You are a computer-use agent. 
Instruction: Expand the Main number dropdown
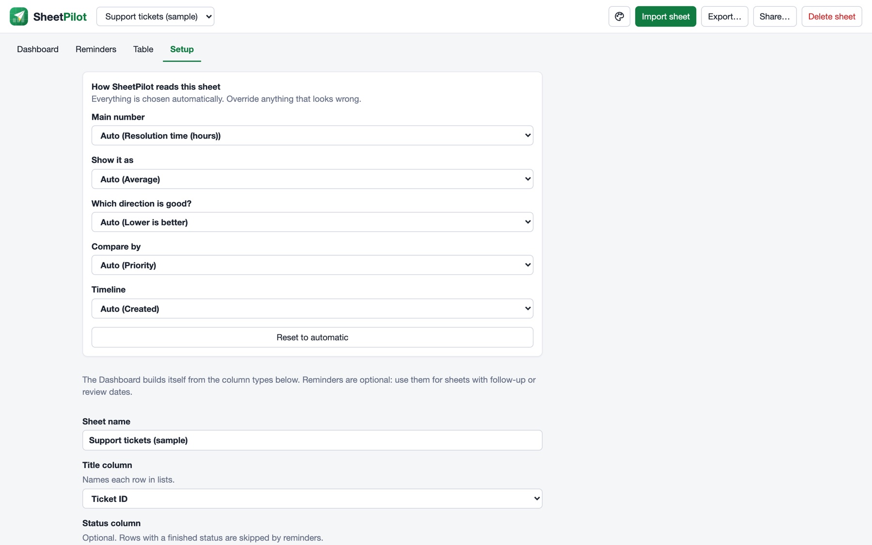[x=312, y=136]
